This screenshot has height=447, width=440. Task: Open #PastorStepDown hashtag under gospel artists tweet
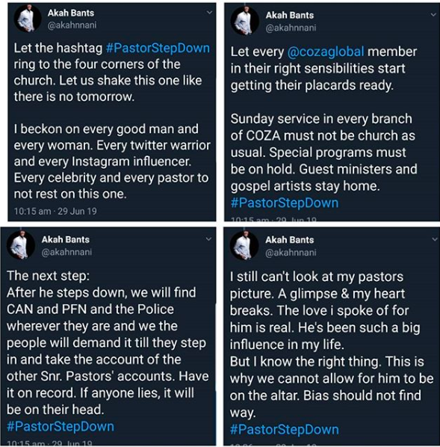pyautogui.click(x=285, y=203)
